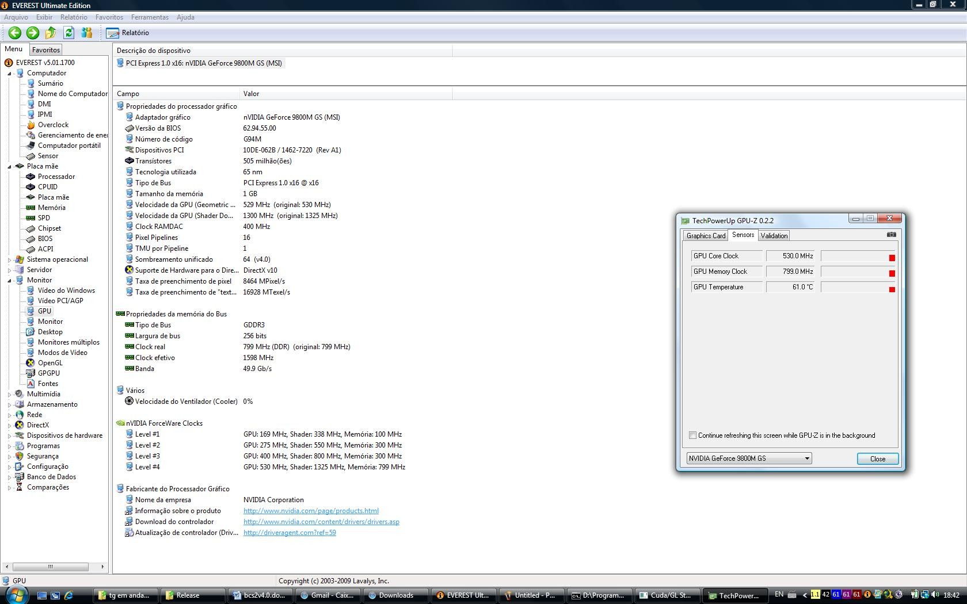Collapse the Computador tree branch
The height and width of the screenshot is (604, 967).
9,74
